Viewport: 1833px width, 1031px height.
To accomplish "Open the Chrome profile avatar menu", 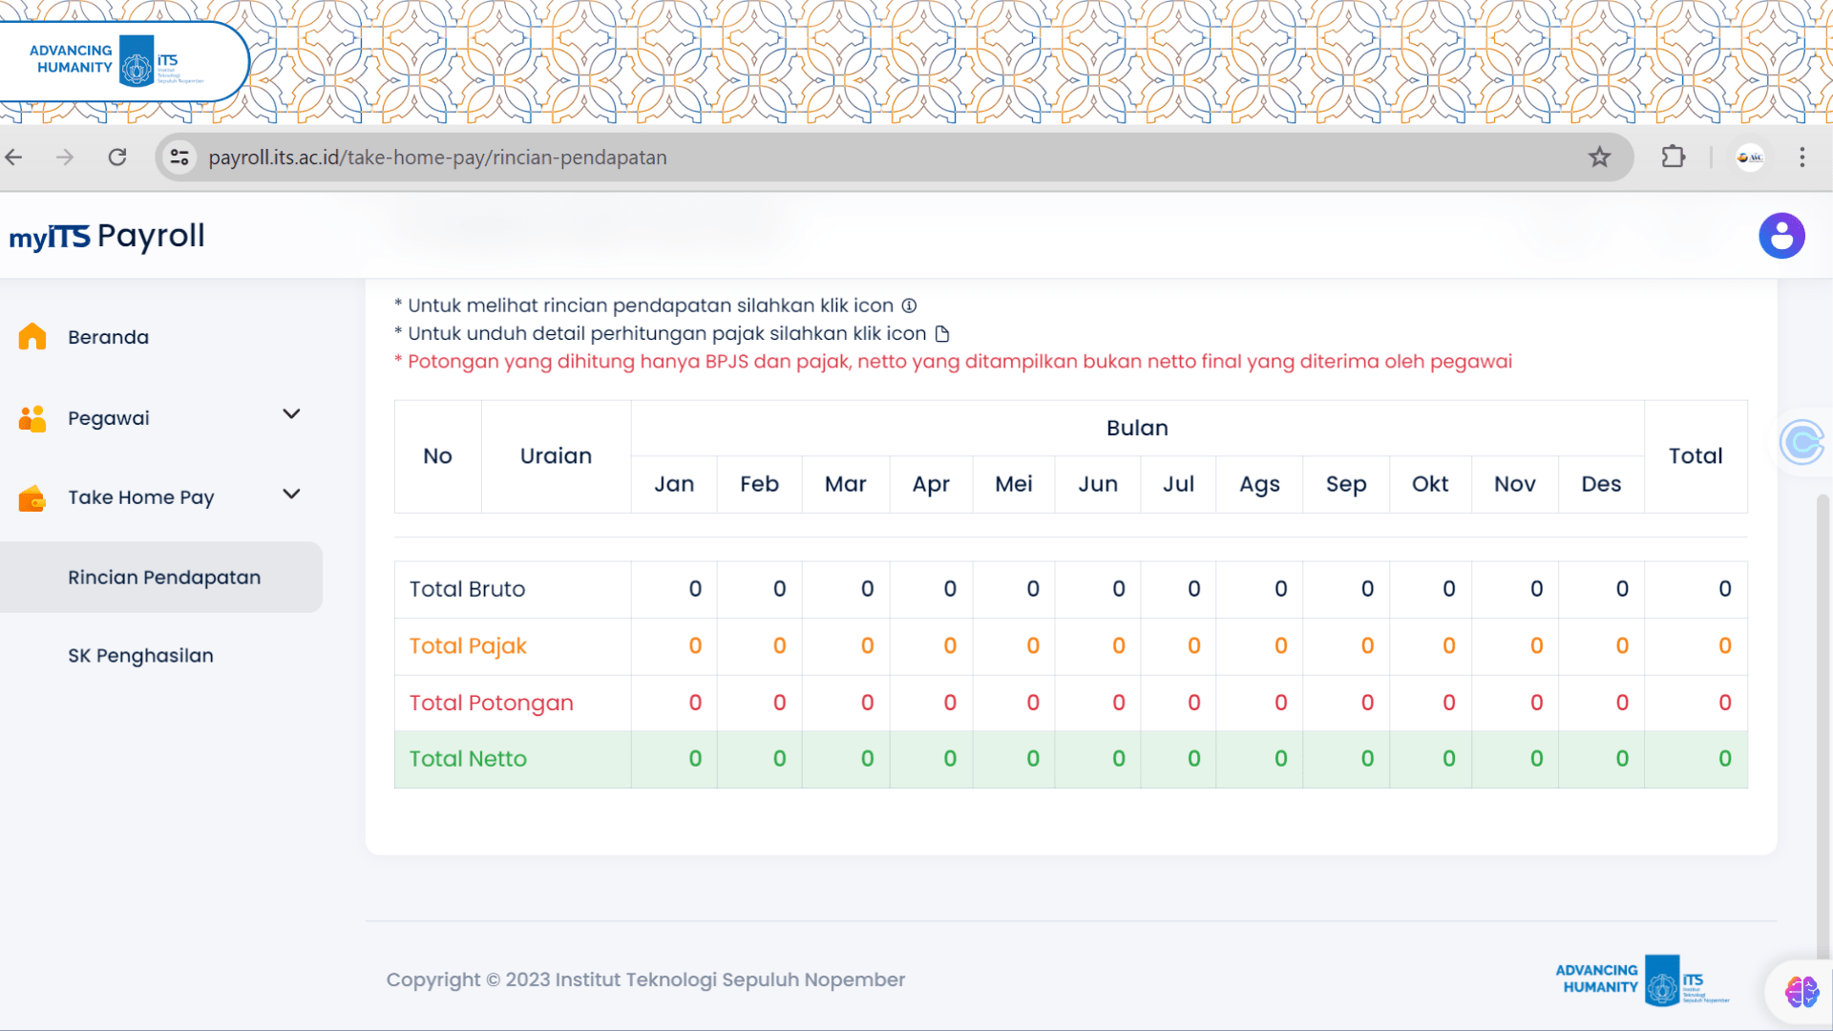I will 1750,158.
